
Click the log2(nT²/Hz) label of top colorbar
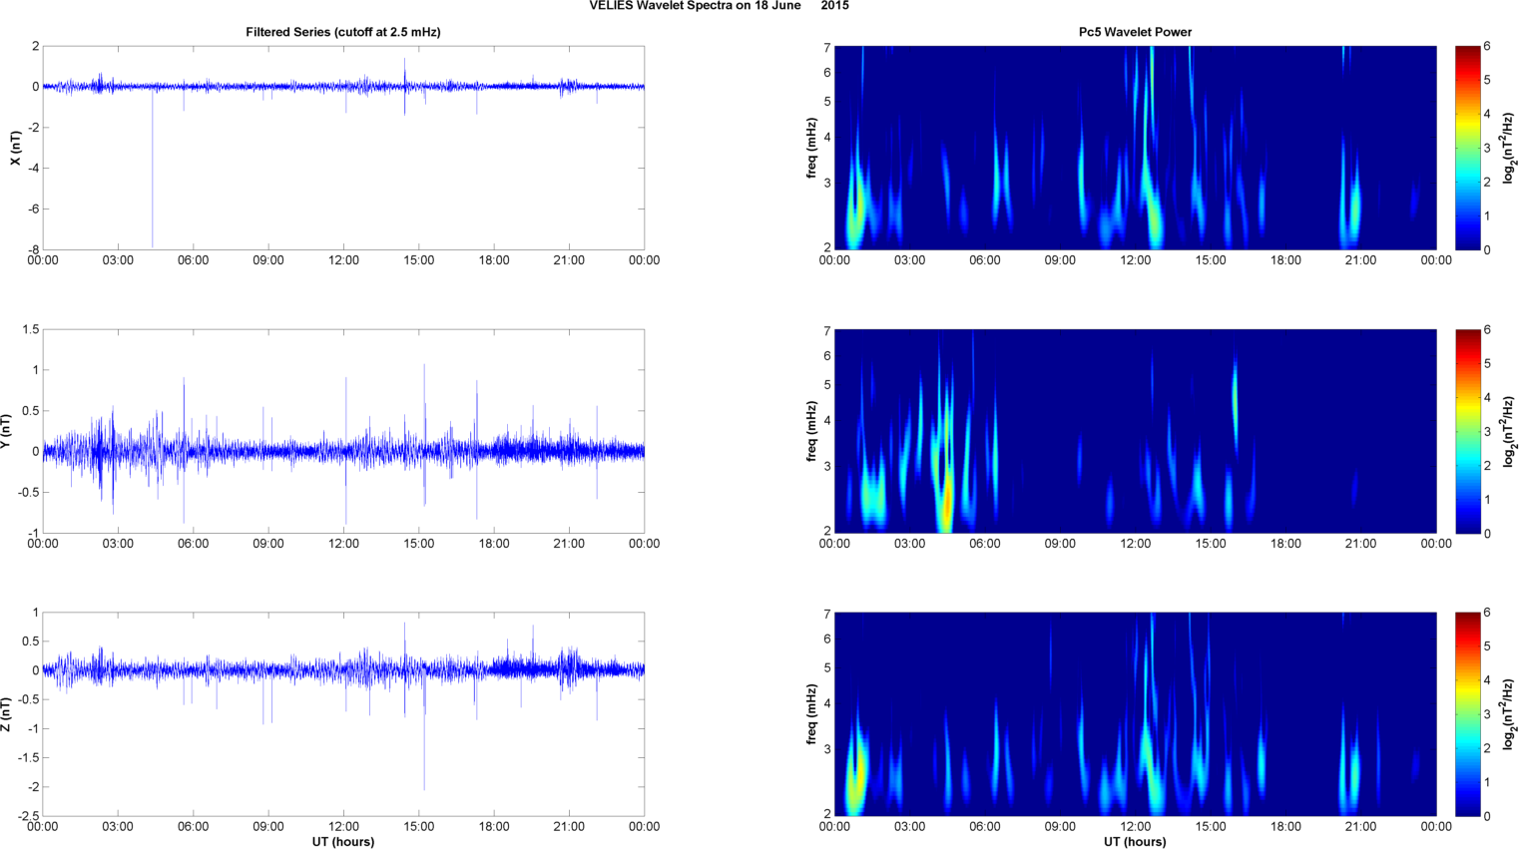[1510, 148]
